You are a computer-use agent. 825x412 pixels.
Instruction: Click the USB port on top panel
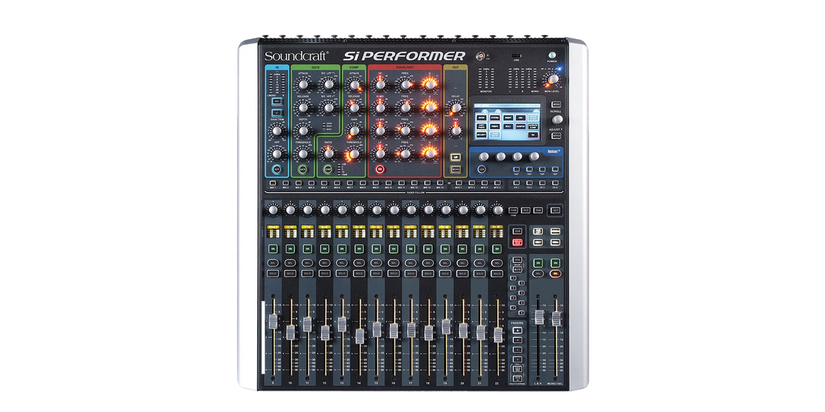tap(516, 56)
